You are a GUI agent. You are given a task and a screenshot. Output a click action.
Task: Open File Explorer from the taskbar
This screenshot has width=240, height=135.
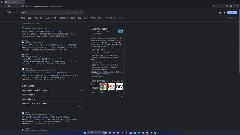click(x=118, y=133)
